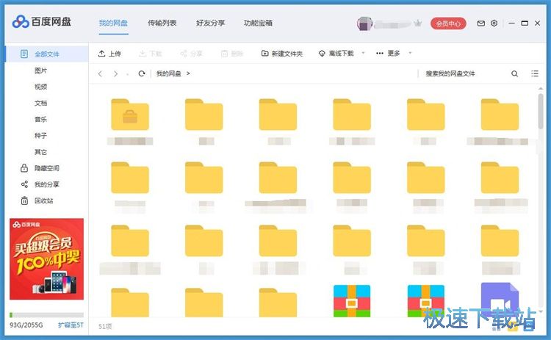Viewport: 551px width, 340px height.
Task: Open the 会员中心 button
Action: point(448,23)
